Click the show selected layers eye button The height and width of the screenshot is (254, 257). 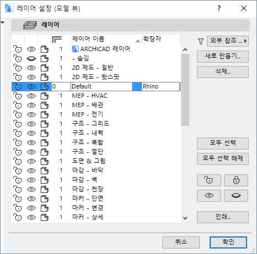click(x=209, y=196)
